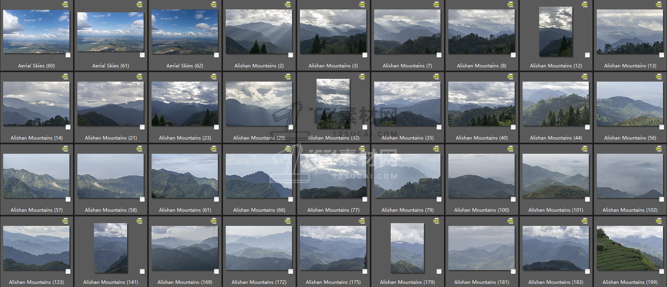Check the box on Alishan Mountains (2)
The image size is (667, 287).
click(290, 55)
